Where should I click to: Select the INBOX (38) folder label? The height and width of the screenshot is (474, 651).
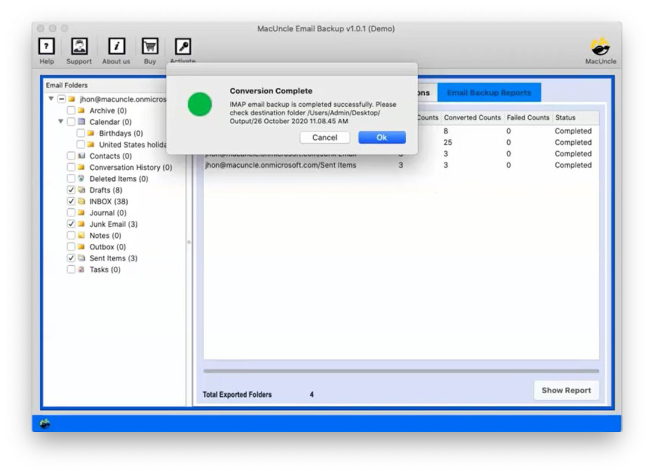(109, 201)
